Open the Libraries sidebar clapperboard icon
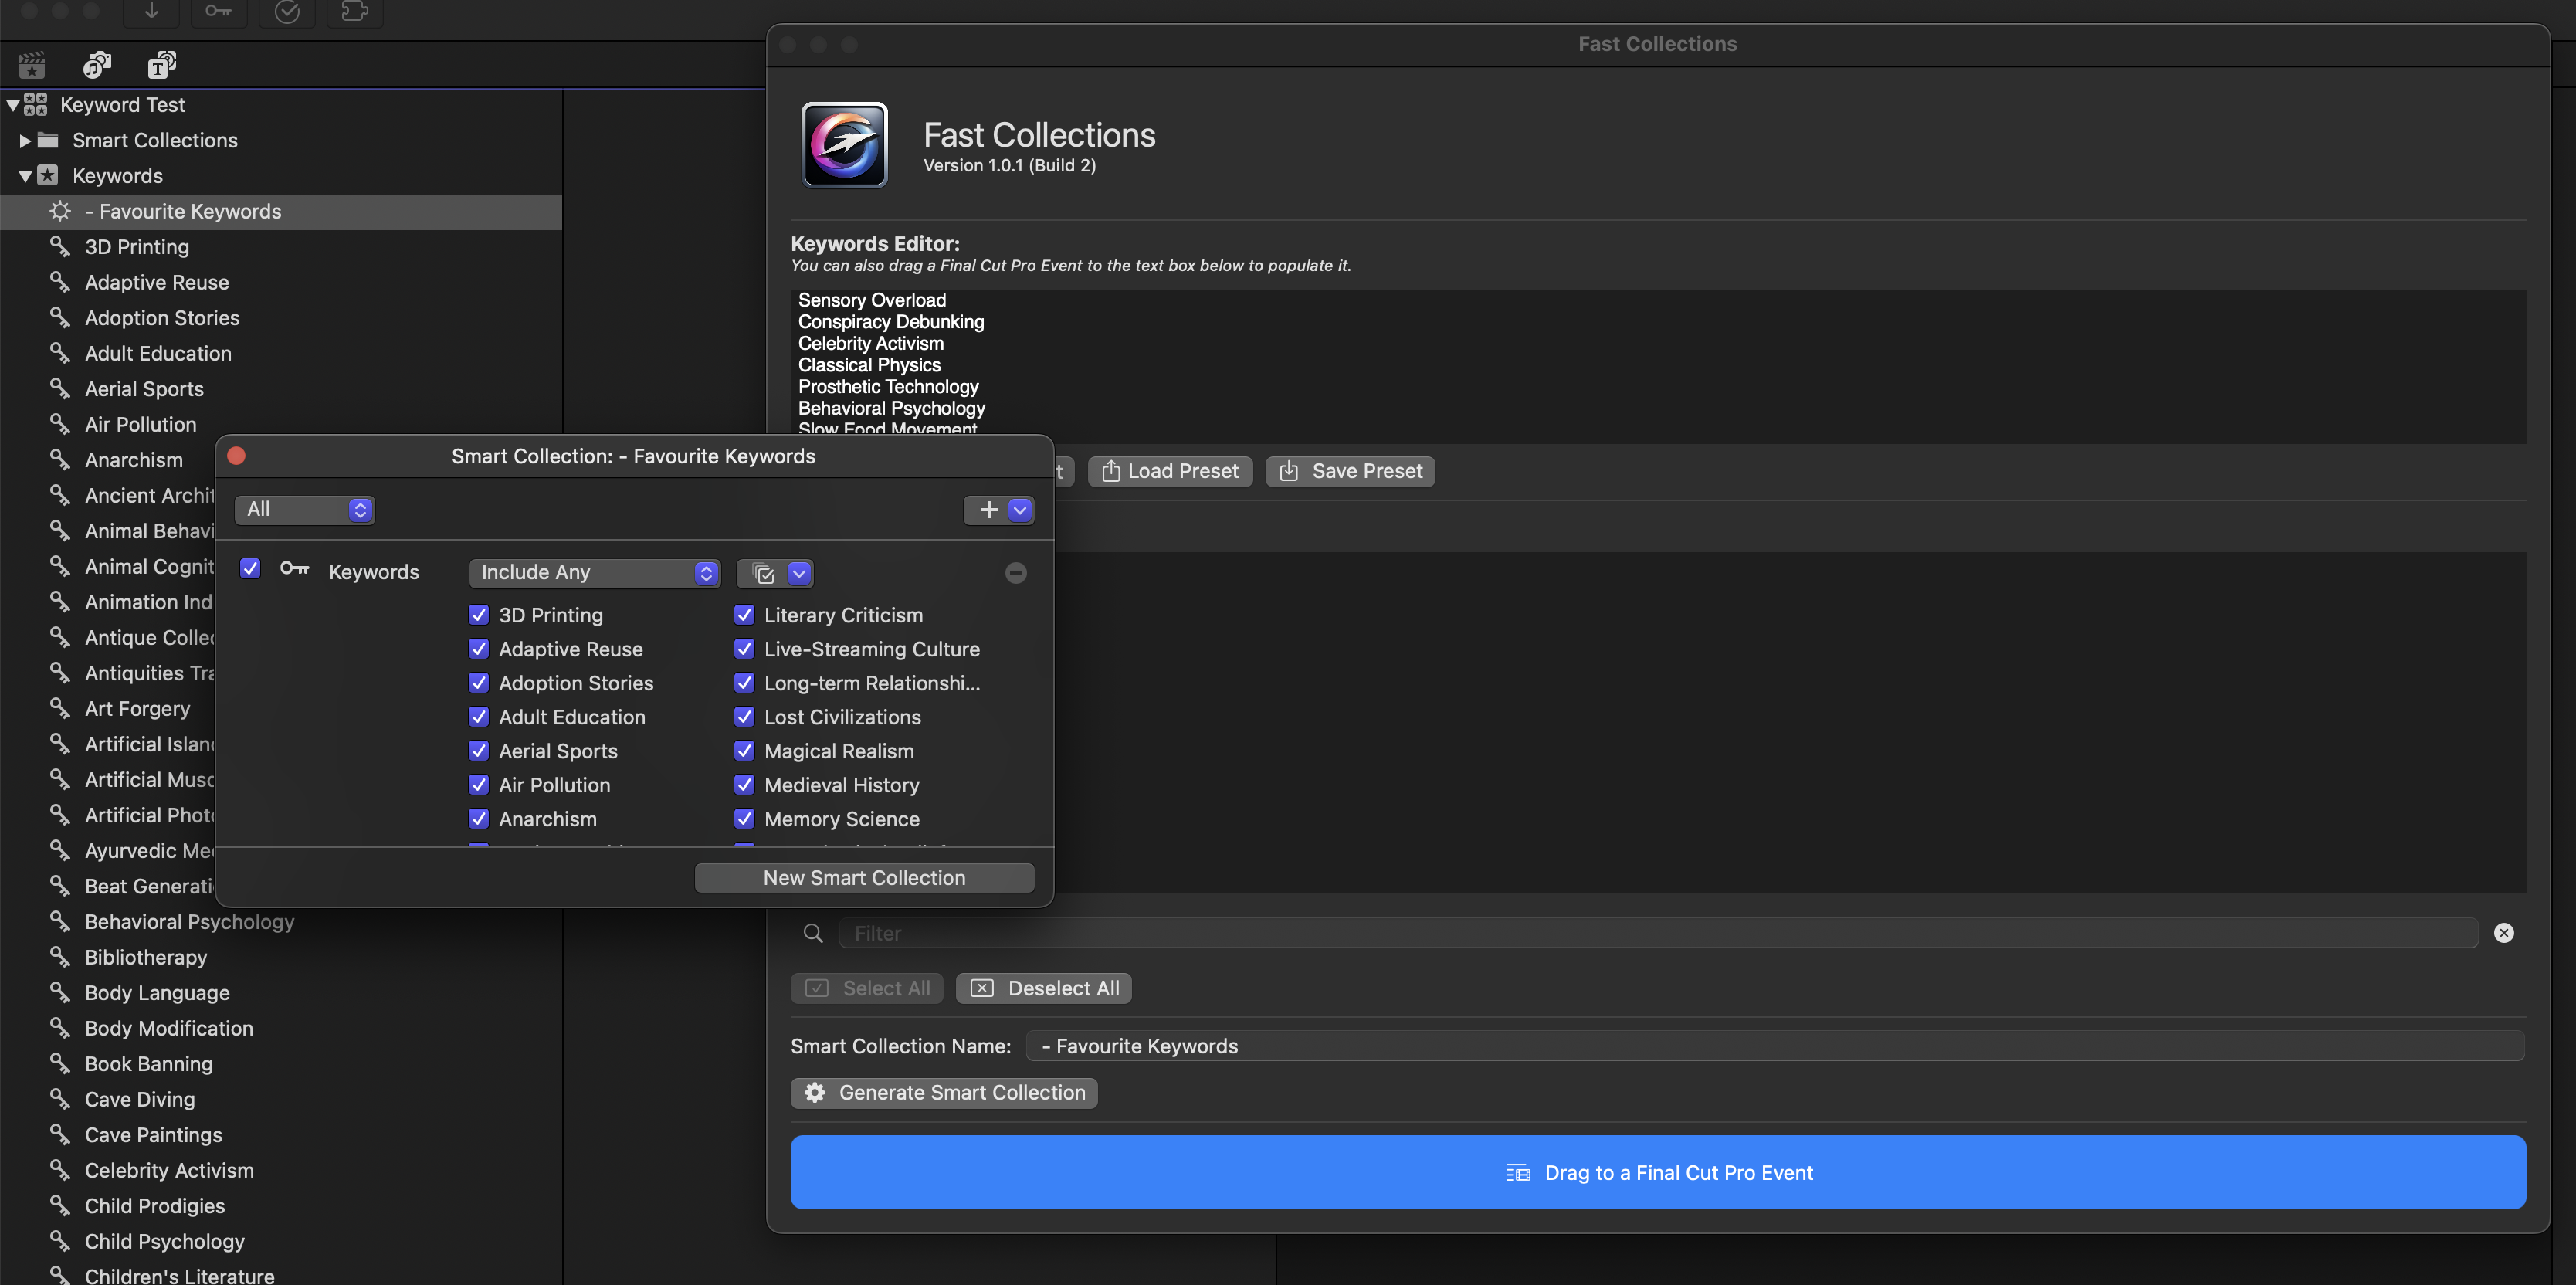 [32, 66]
